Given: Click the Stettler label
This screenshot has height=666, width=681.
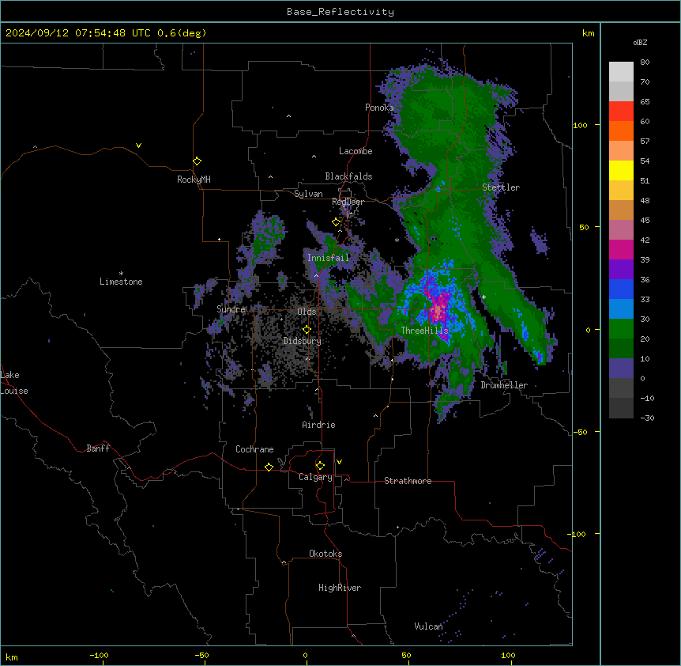Looking at the screenshot, I should [x=501, y=187].
